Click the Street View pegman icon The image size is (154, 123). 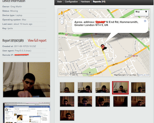click(x=62, y=13)
